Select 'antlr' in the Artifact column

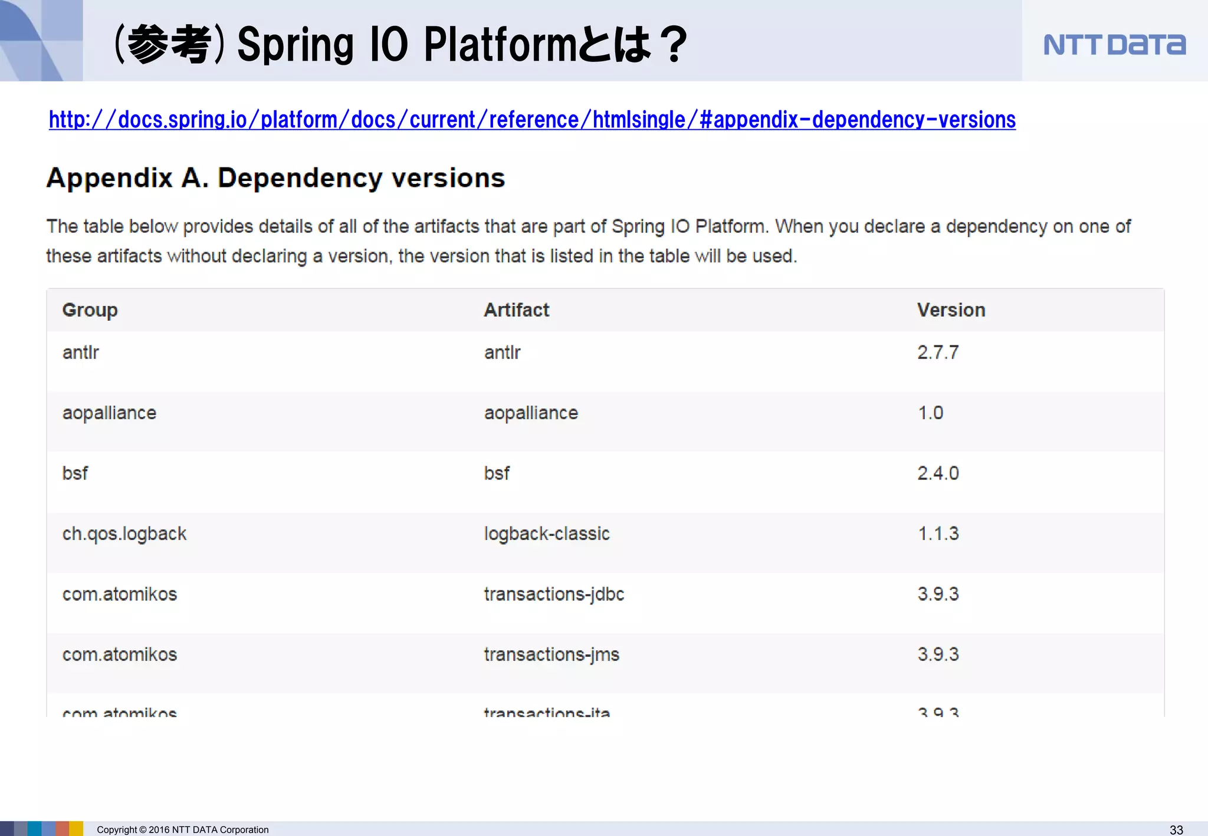click(x=503, y=352)
